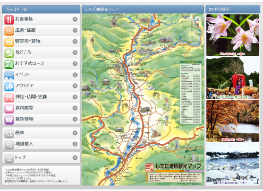Click the arrow chevron on the 最新情報 row
The image size is (263, 191).
click(x=75, y=119)
